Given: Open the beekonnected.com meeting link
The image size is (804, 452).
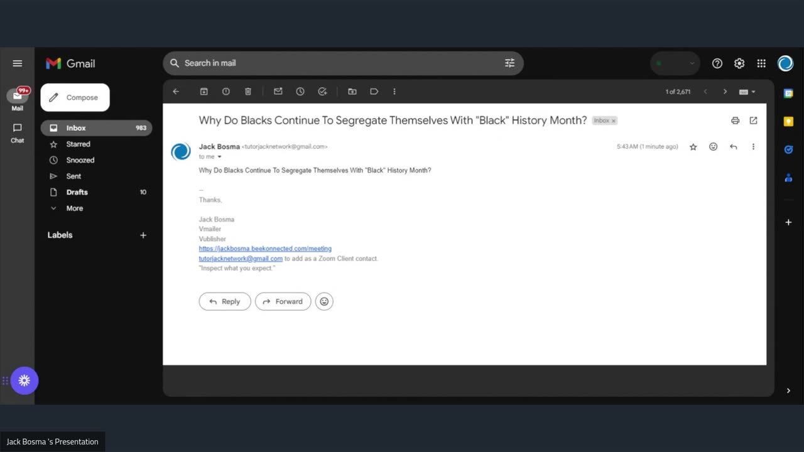Looking at the screenshot, I should point(265,249).
